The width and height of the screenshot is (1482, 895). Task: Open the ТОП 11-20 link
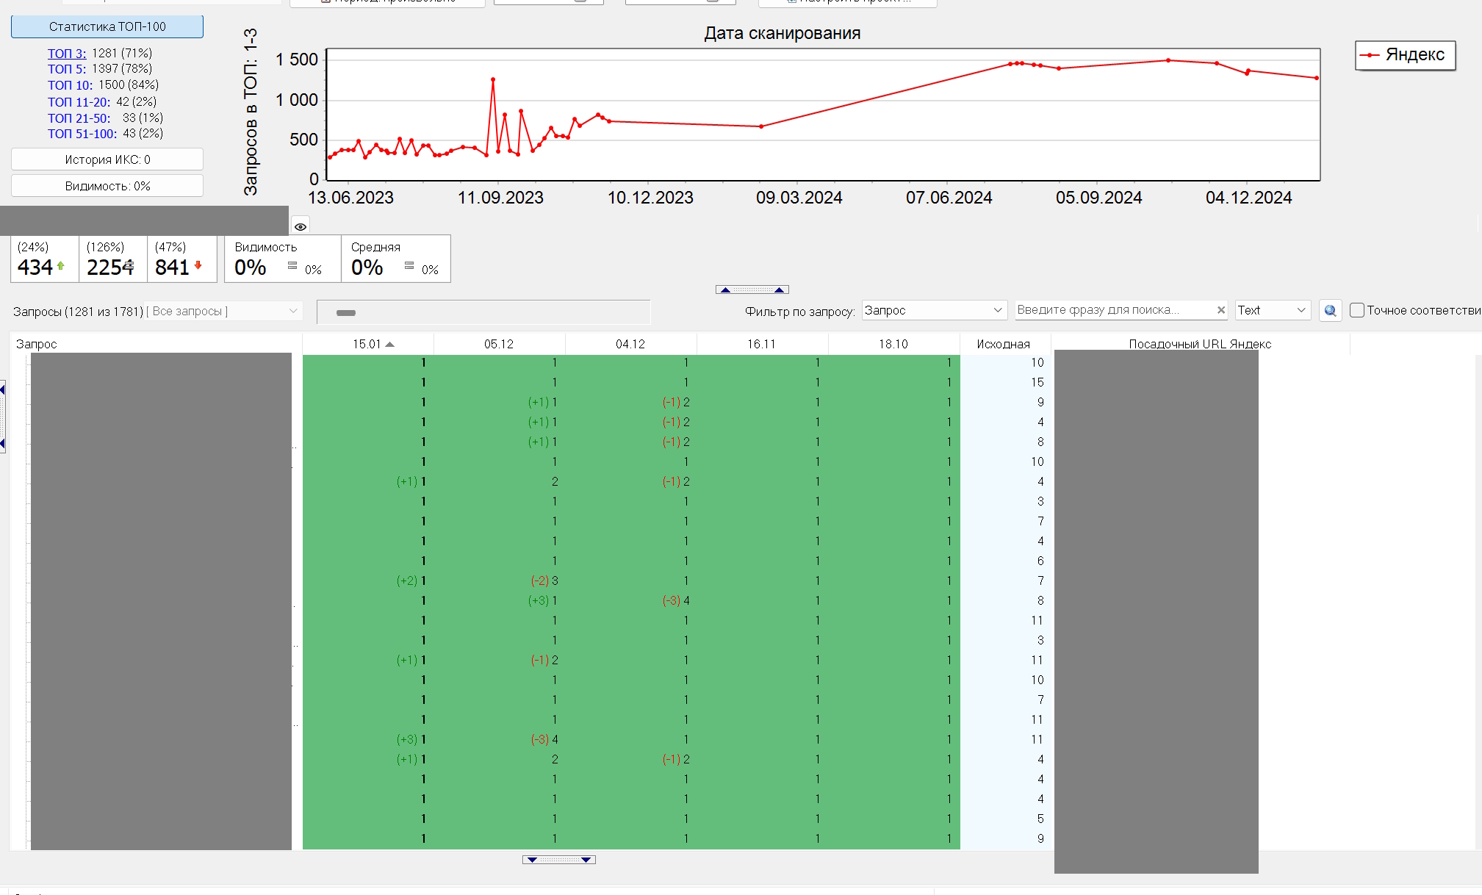(x=79, y=102)
